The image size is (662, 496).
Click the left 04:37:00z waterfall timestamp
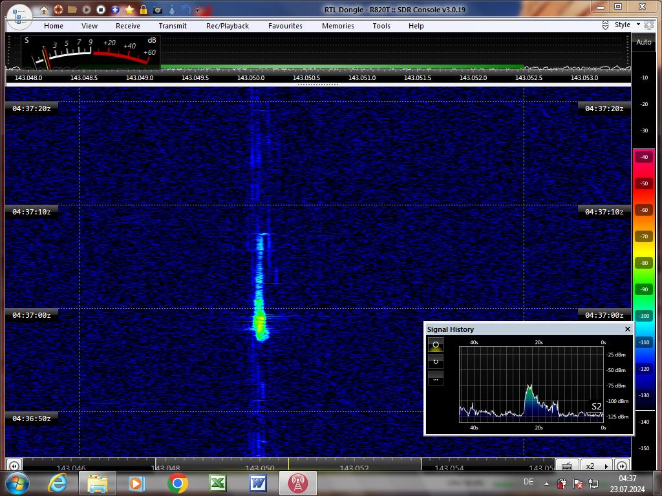click(31, 315)
